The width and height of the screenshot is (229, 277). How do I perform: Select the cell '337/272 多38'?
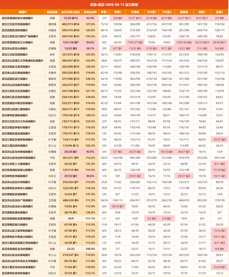(x=70, y=54)
